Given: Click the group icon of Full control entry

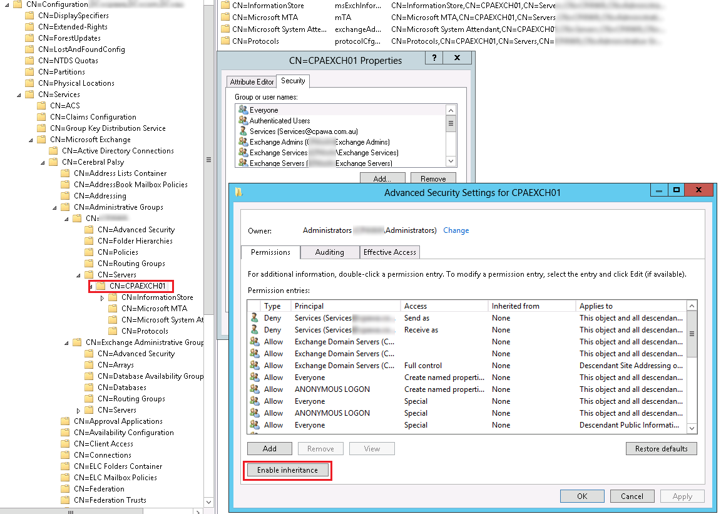Looking at the screenshot, I should click(254, 366).
